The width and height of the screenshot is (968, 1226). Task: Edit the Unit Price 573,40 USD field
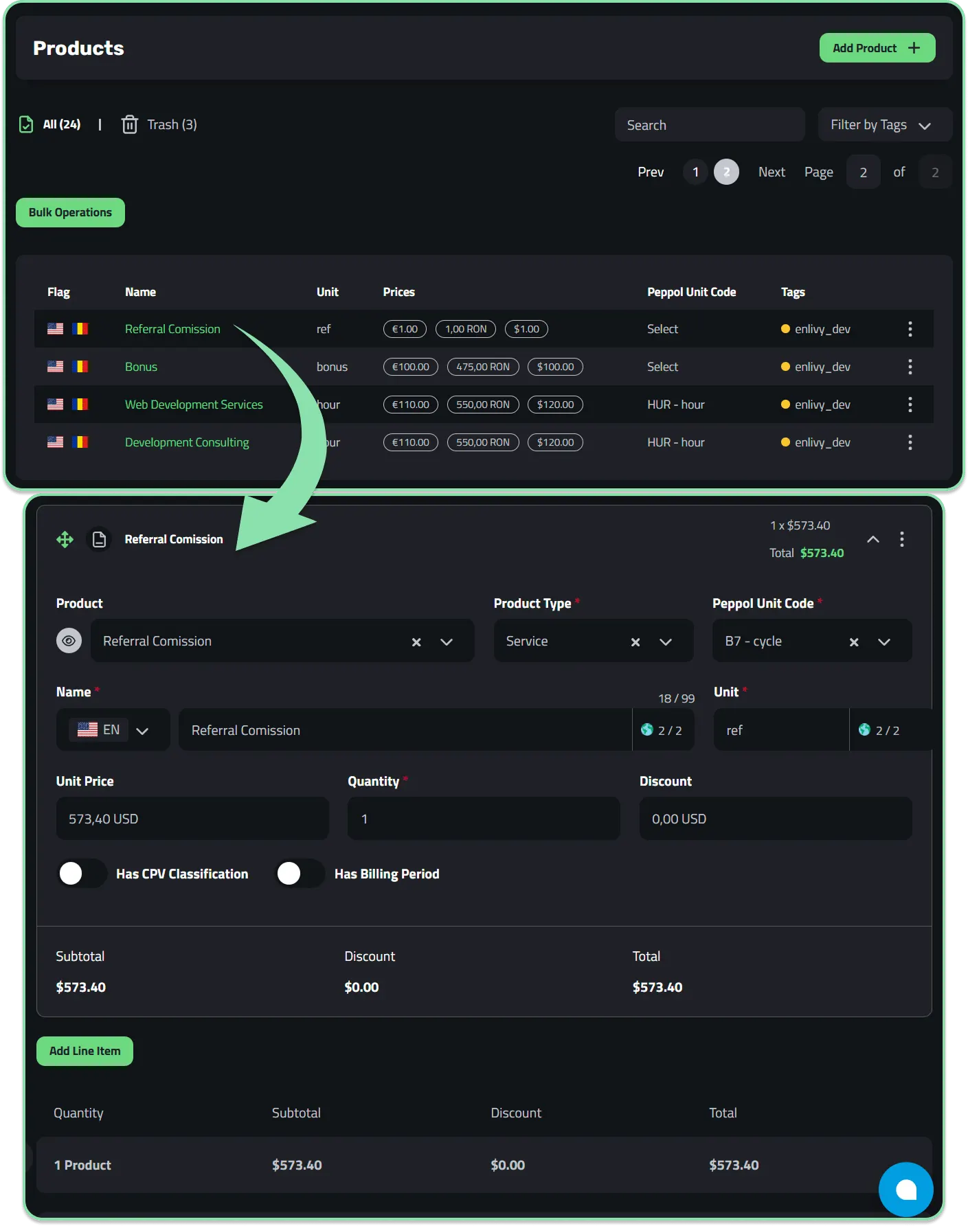192,818
